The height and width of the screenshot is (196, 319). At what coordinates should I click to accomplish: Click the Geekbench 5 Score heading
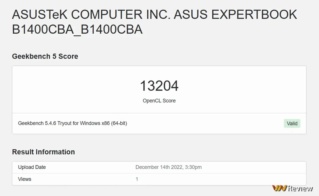pyautogui.click(x=45, y=56)
